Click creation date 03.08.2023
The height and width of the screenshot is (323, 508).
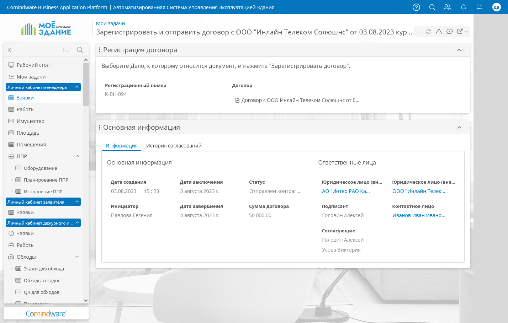[123, 191]
